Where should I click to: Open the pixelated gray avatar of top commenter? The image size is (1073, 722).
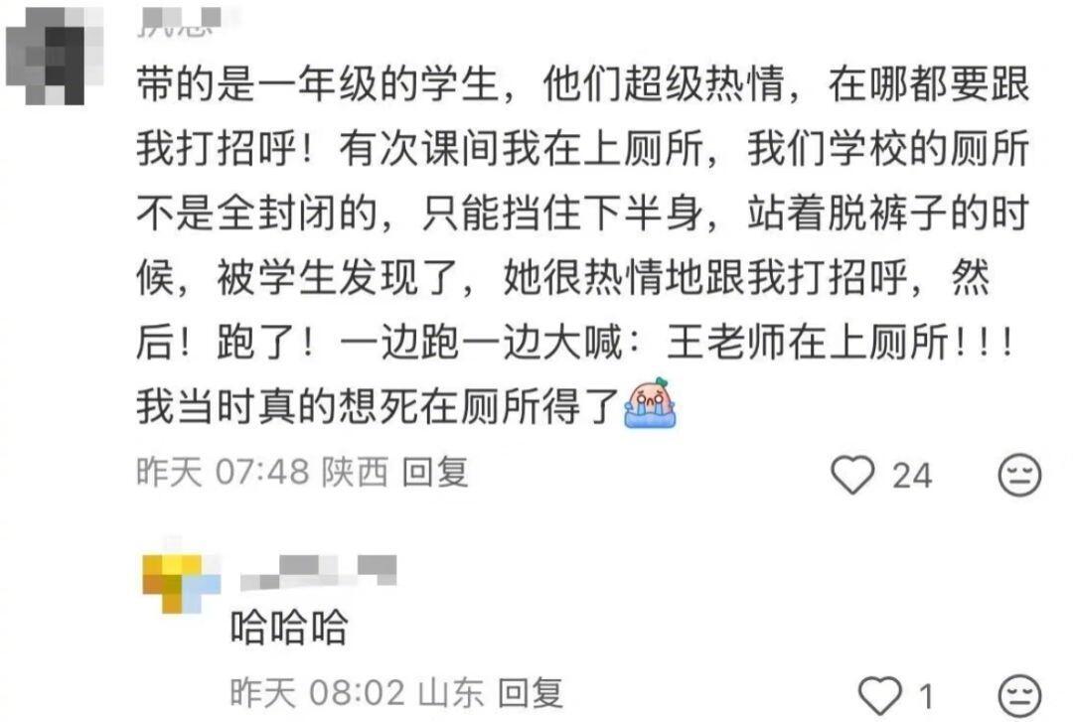(x=54, y=57)
